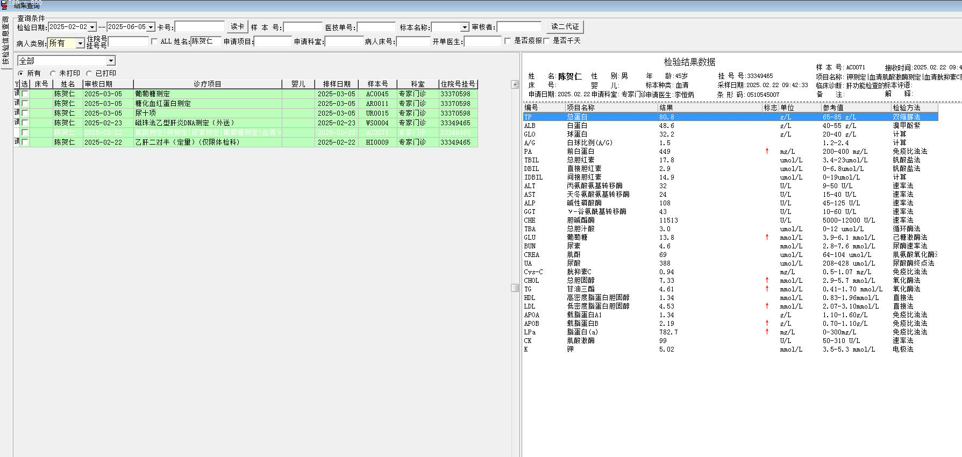Click the 排样信息查询 vertical side tab
The height and width of the screenshot is (457, 962).
(5, 41)
